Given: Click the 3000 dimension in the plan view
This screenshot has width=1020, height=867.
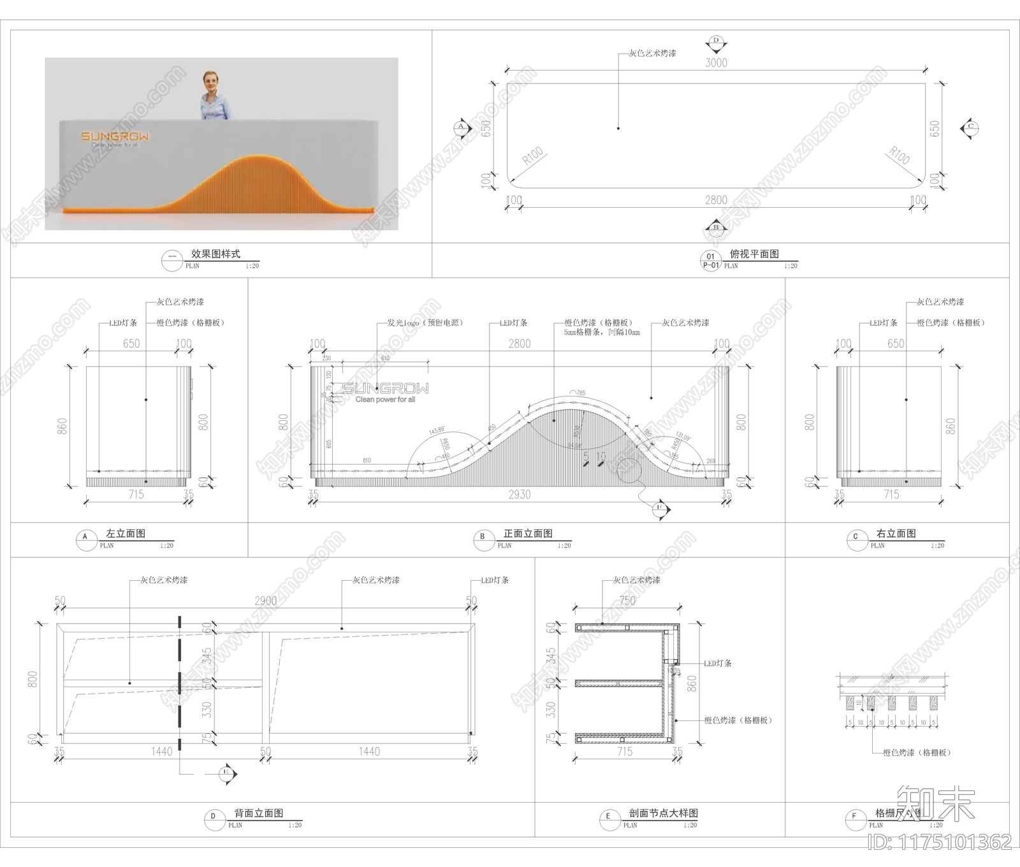Looking at the screenshot, I should (716, 62).
